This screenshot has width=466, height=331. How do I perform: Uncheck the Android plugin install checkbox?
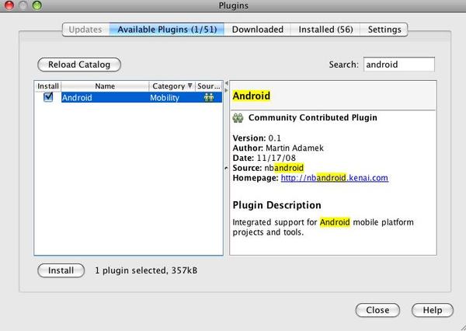48,97
